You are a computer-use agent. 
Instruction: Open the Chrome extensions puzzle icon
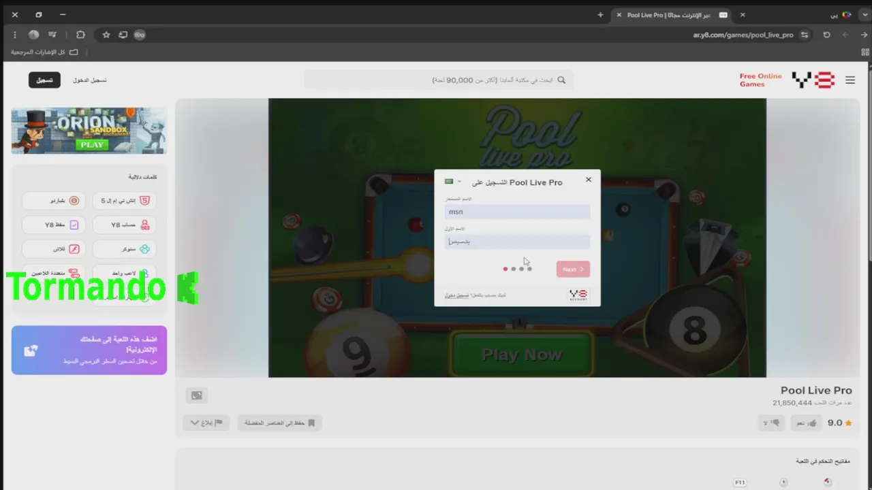[80, 35]
